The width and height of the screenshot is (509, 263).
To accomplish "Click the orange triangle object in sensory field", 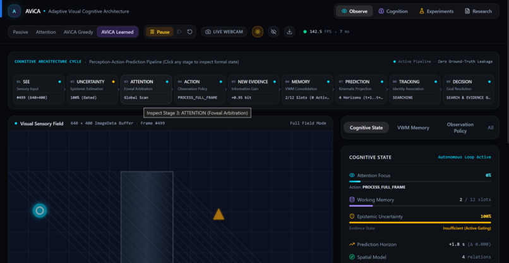I will pyautogui.click(x=219, y=215).
